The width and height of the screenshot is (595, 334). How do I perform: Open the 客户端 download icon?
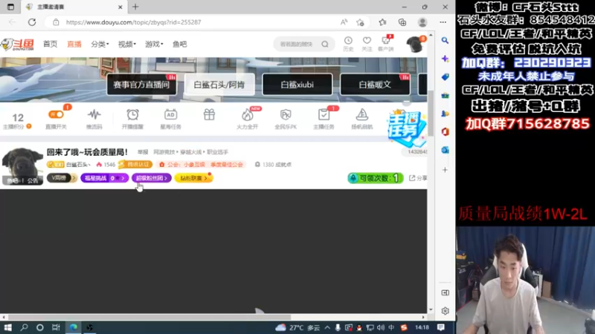tap(386, 44)
